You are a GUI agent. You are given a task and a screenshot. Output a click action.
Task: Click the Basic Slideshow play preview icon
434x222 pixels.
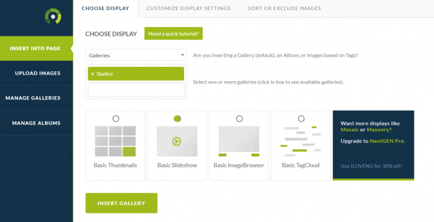(x=177, y=141)
